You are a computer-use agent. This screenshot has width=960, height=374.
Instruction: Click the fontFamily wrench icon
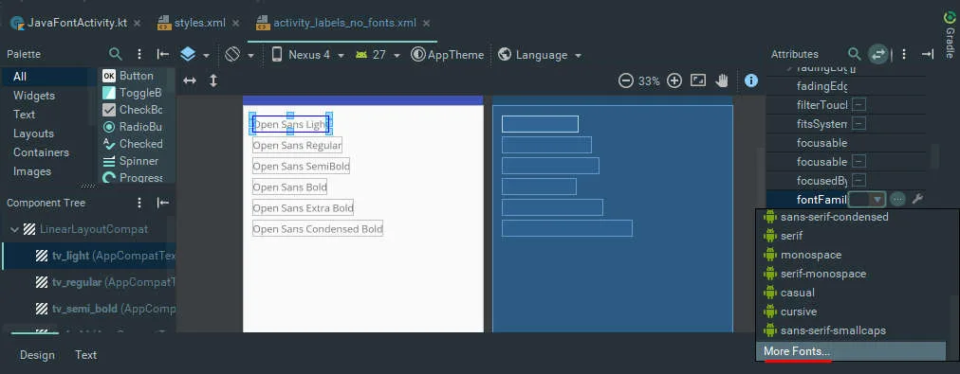coord(917,199)
